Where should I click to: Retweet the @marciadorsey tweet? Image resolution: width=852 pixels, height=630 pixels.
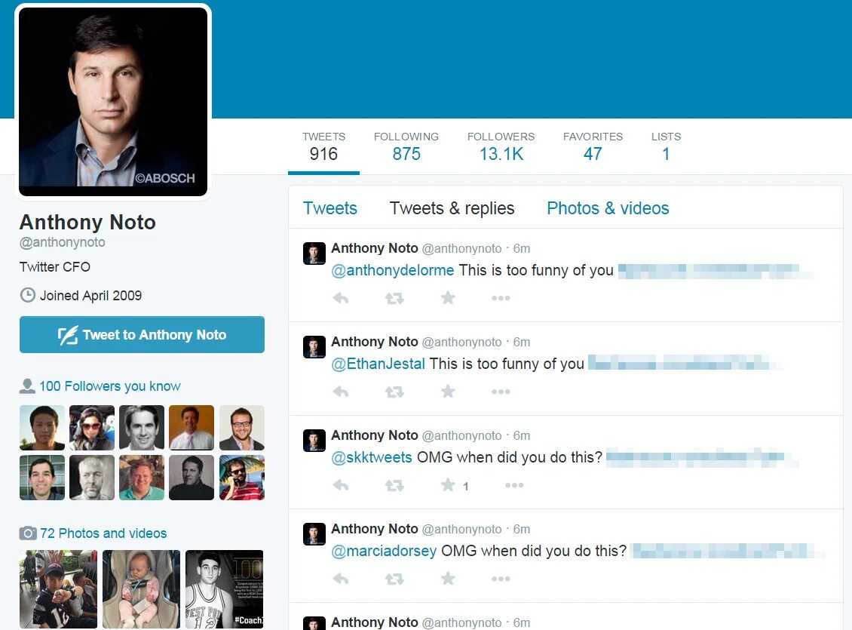click(x=394, y=579)
